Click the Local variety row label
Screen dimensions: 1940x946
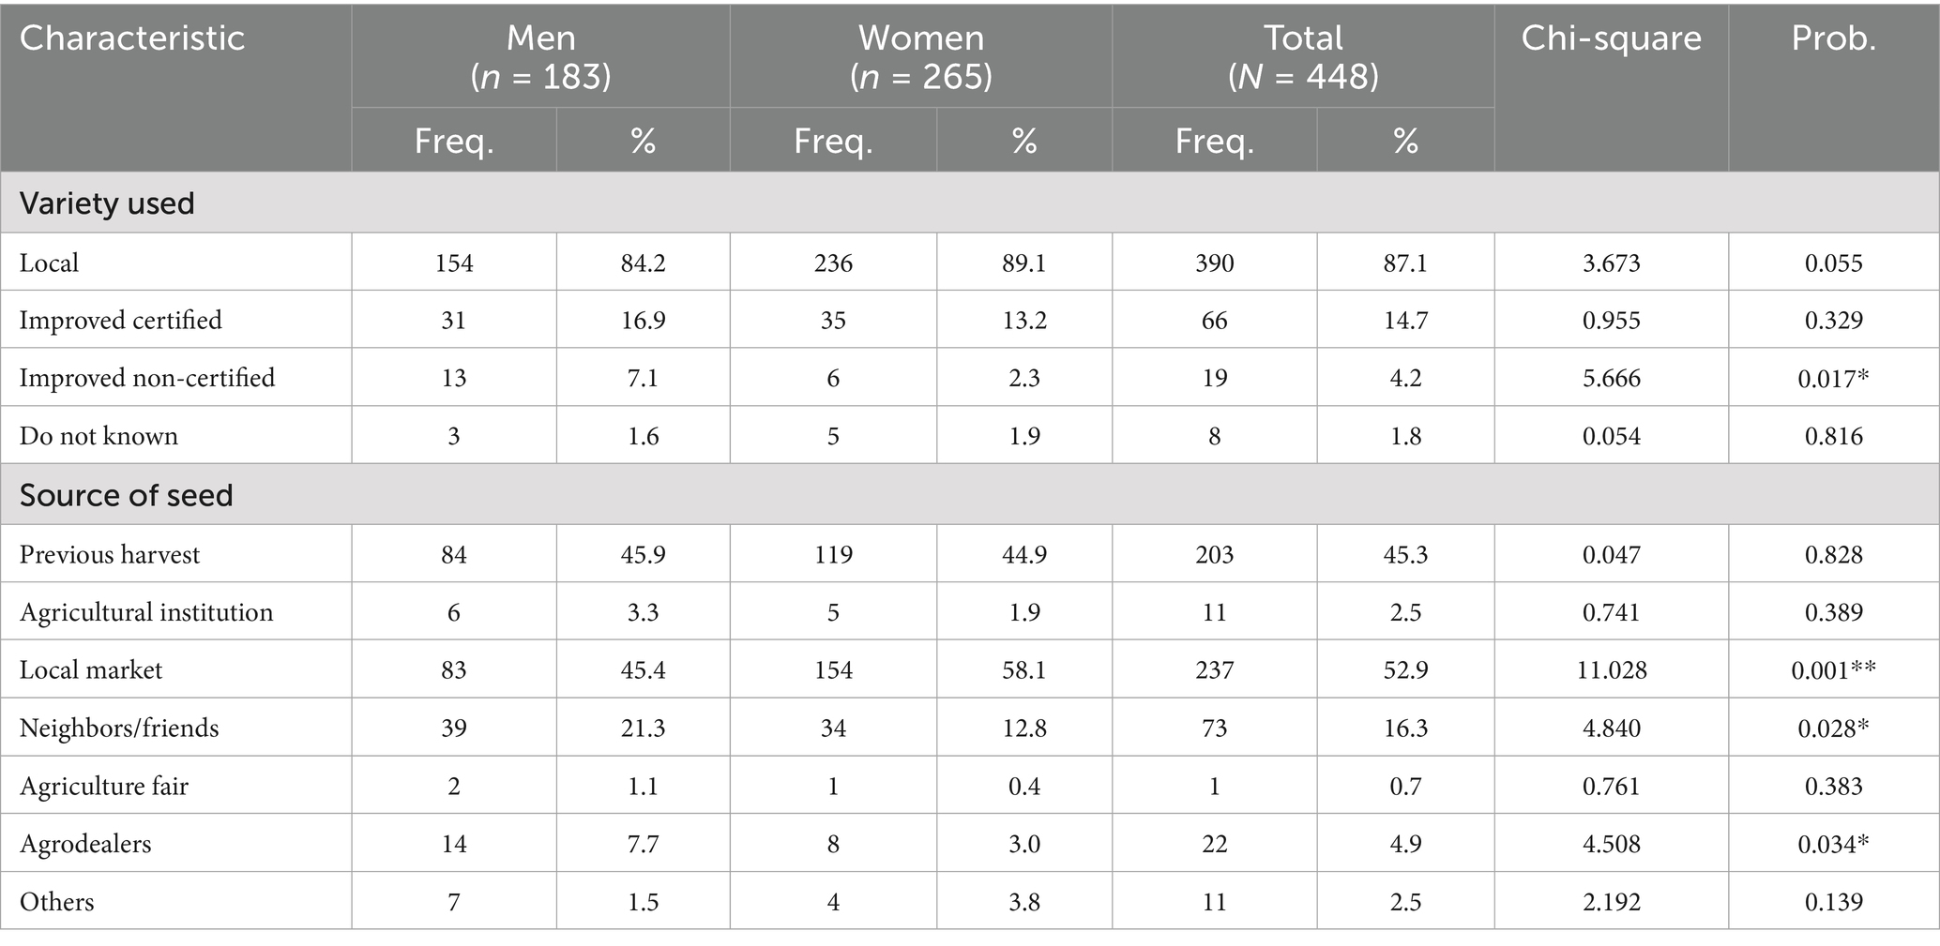[x=49, y=263]
